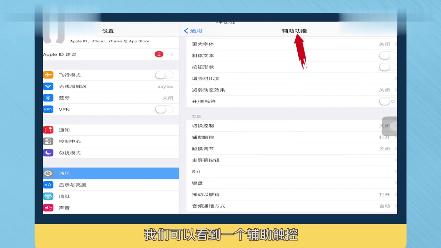Tap the Display & Brightness (显示与亮度) icon
Viewport: 441px width, 248px height.
[48, 185]
